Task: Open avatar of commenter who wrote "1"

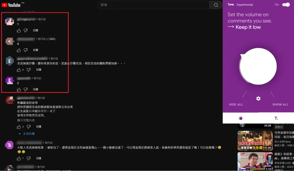Action: (x=10, y=21)
